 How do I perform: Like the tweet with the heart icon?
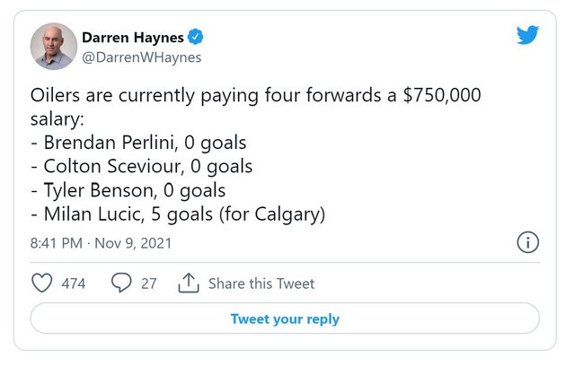[x=42, y=283]
